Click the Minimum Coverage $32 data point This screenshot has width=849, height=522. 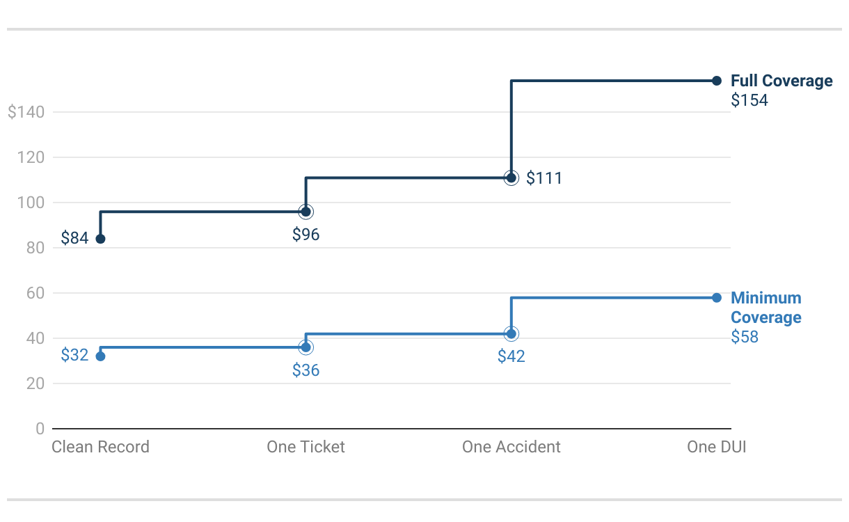(100, 356)
